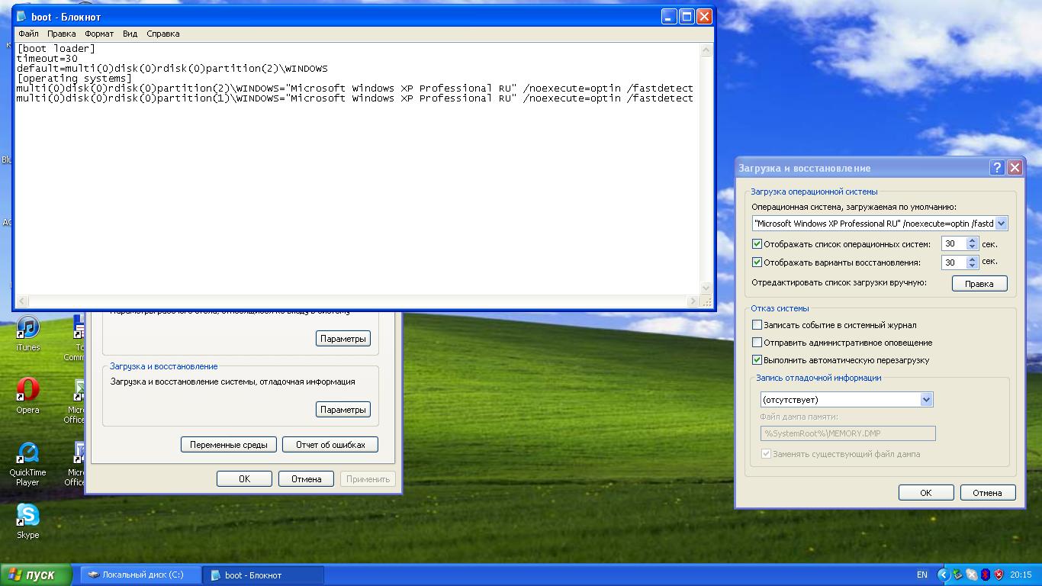The image size is (1042, 586).
Task: Click the line starting with "default=multi(0)"
Action: click(172, 69)
